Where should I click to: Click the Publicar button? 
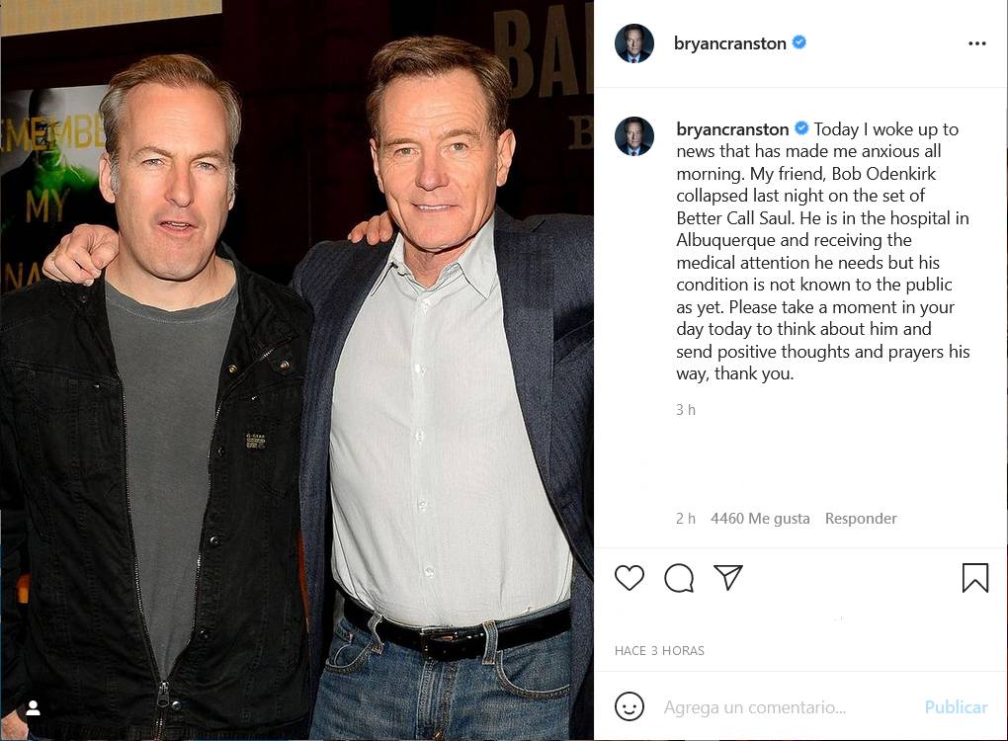click(x=956, y=707)
